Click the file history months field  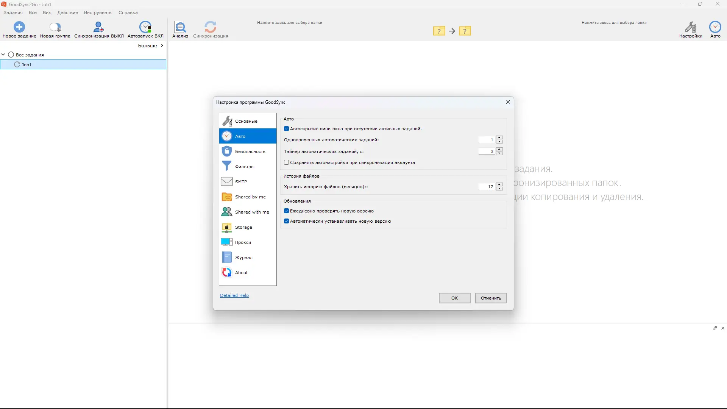click(x=487, y=187)
